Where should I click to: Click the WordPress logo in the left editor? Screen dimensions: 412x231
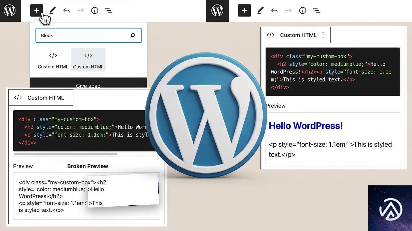10,11
